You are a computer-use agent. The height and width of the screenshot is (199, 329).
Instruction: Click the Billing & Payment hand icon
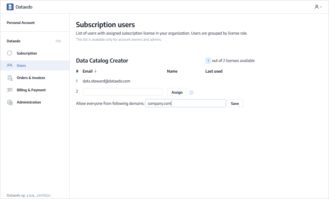(10, 90)
